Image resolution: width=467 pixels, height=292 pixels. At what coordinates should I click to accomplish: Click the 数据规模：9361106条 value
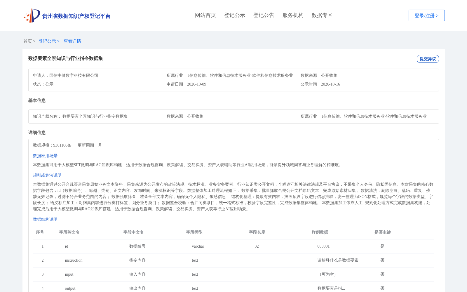click(x=52, y=145)
